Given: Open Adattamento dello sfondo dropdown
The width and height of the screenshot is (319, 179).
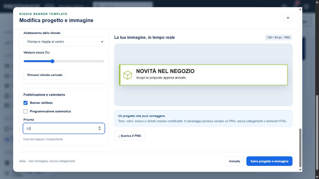Looking at the screenshot, I should point(64,42).
